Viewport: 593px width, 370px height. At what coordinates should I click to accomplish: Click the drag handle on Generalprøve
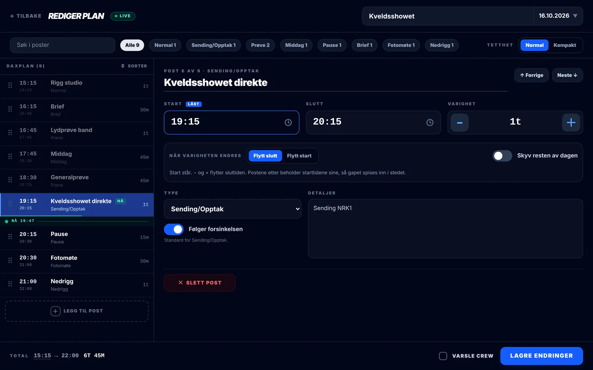click(x=10, y=180)
